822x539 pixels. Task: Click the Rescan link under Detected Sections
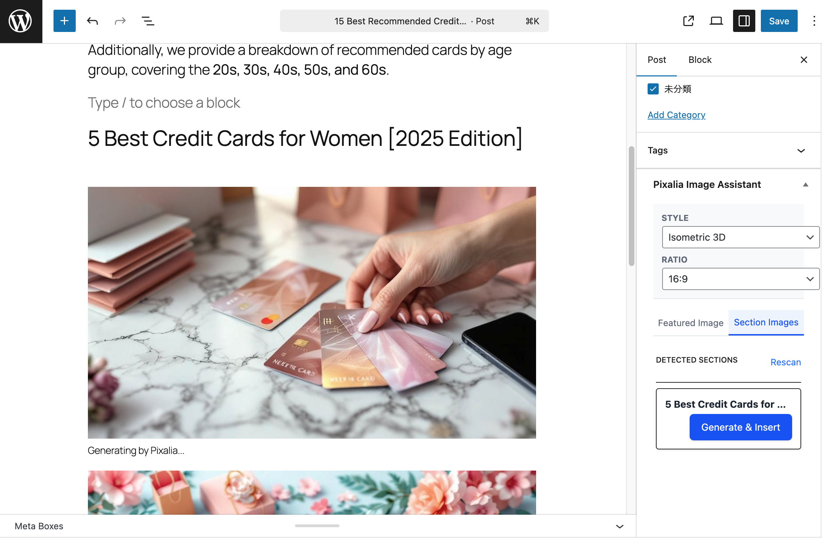point(786,362)
